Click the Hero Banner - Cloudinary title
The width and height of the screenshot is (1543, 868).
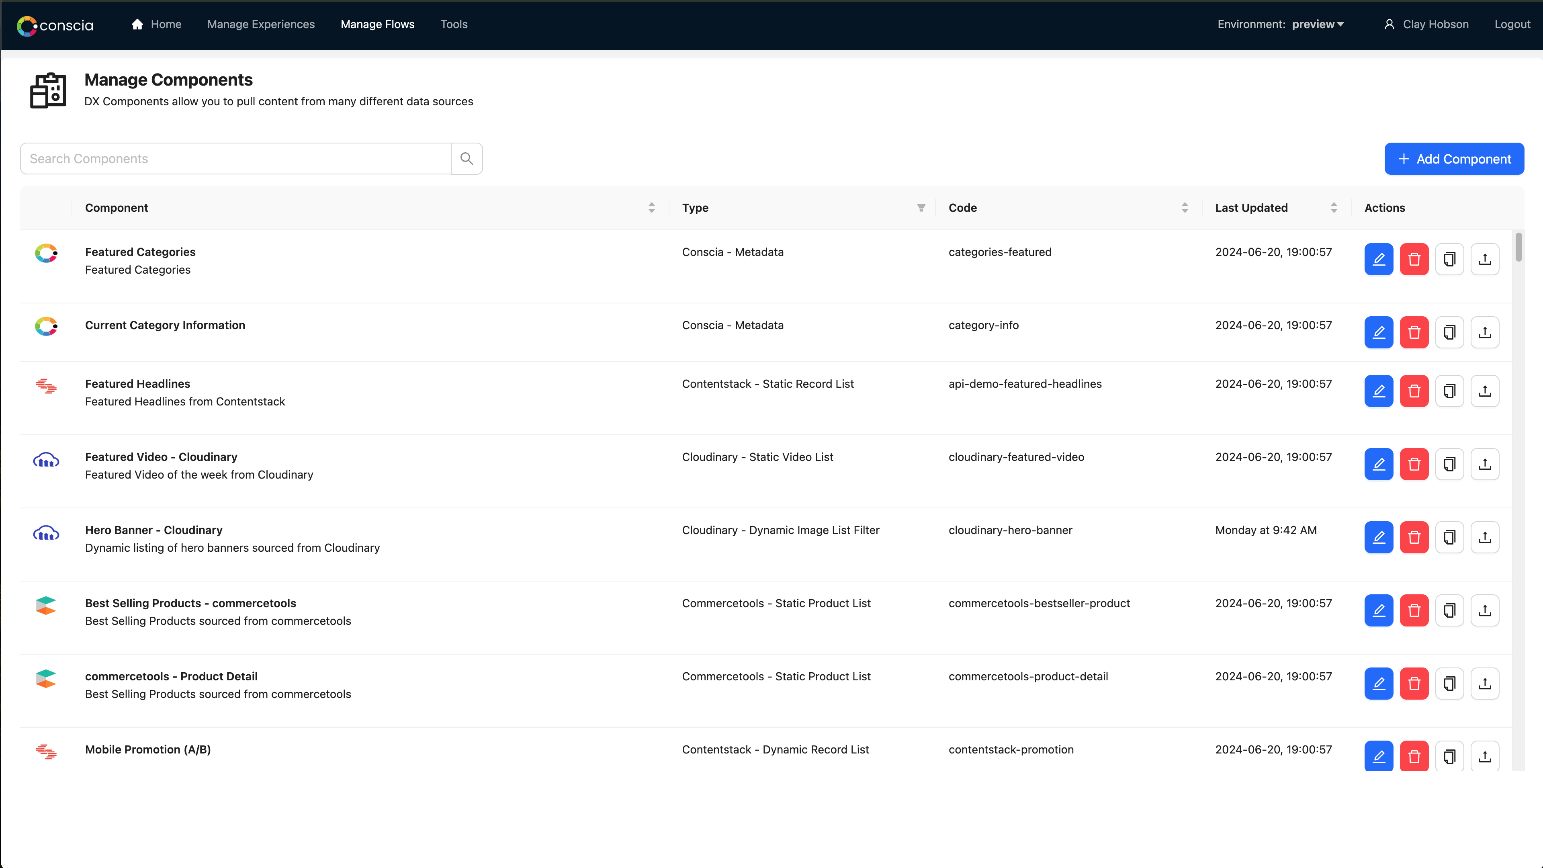(x=153, y=530)
